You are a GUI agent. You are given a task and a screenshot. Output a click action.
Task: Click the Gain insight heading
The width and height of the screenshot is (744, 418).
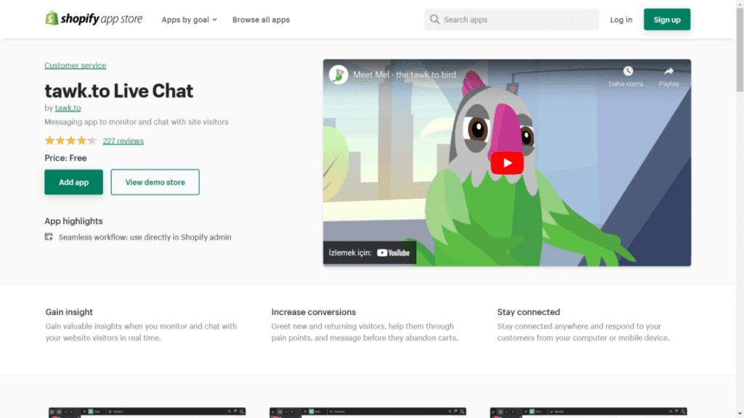pyautogui.click(x=69, y=312)
